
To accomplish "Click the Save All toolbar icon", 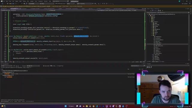I will pos(13,4).
